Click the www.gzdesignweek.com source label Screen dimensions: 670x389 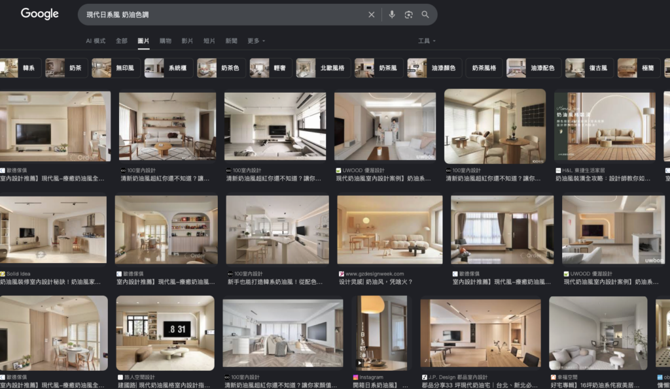[x=374, y=274]
